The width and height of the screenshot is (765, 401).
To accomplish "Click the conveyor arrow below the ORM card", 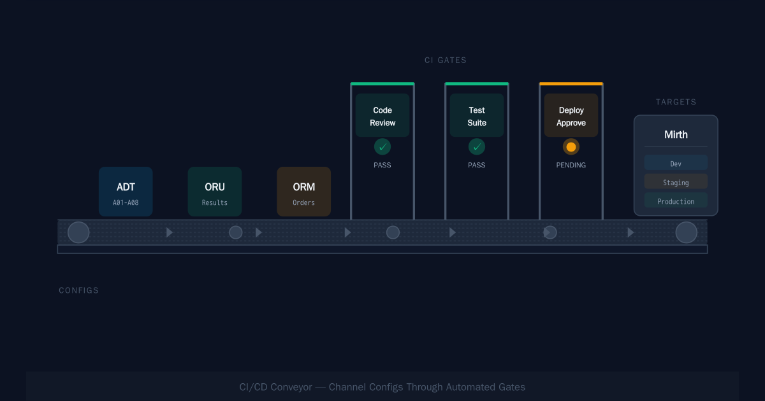I will click(259, 232).
